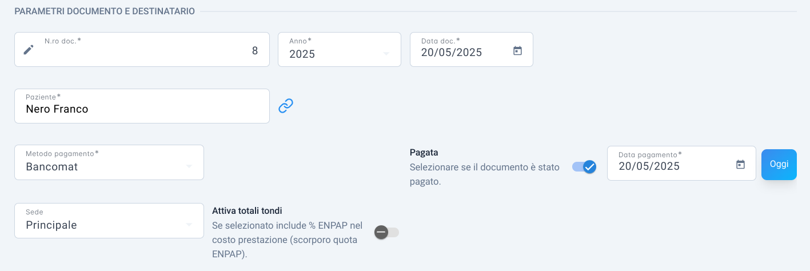Click the Paziente field containing Nero Franco
This screenshot has width=810, height=271.
142,106
